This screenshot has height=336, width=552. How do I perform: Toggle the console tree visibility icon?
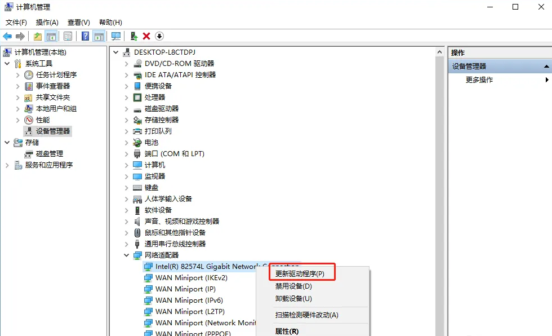pyautogui.click(x=50, y=36)
